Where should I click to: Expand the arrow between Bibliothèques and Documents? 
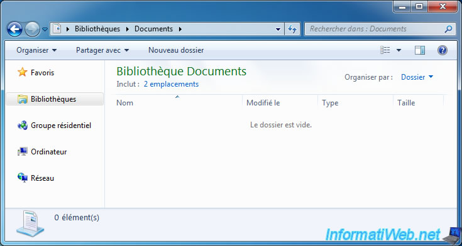point(127,29)
